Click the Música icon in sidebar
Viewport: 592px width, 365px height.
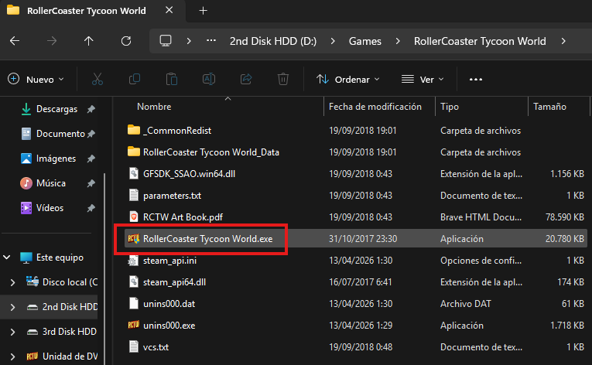tap(26, 183)
